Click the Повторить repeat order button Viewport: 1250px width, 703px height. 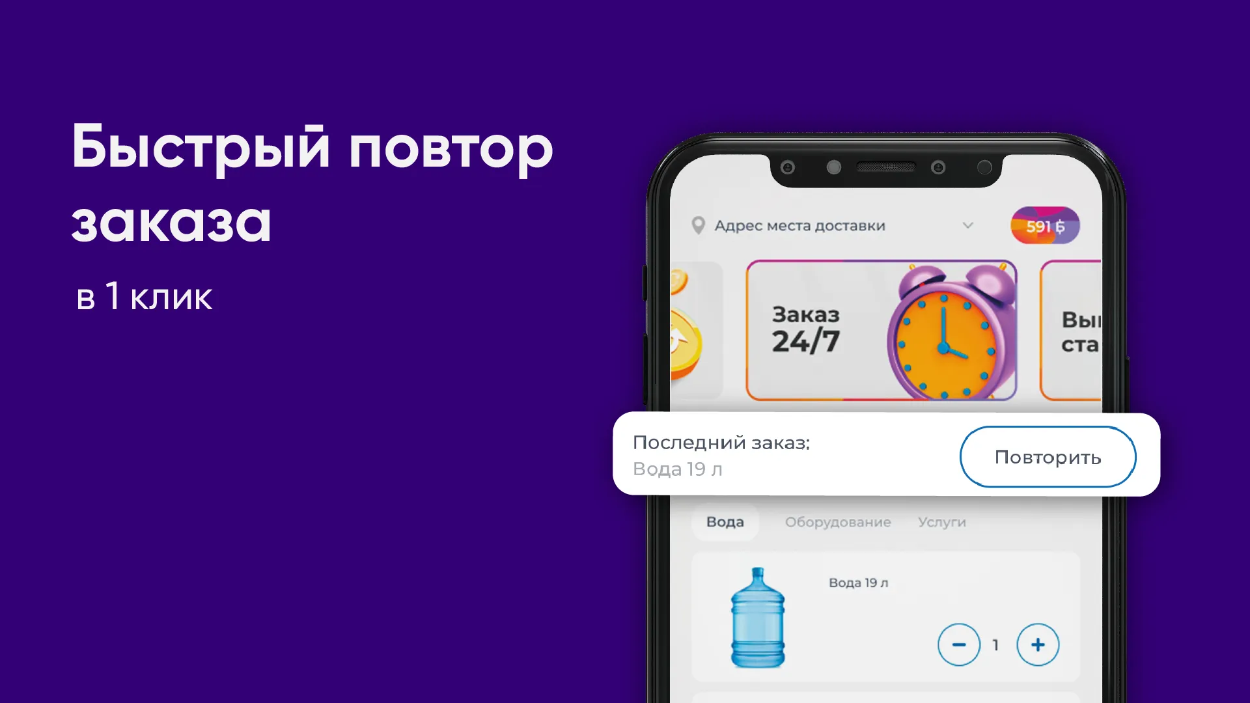(1048, 457)
